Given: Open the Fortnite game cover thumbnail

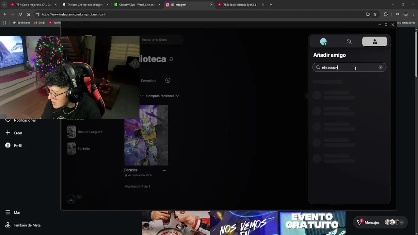Looking at the screenshot, I should point(146,135).
